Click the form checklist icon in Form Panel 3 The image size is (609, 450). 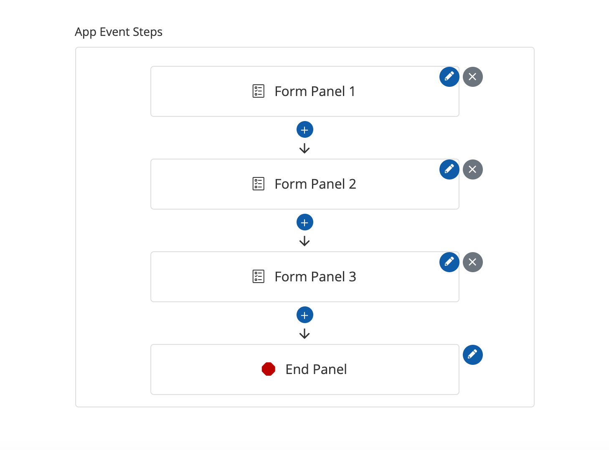point(259,276)
